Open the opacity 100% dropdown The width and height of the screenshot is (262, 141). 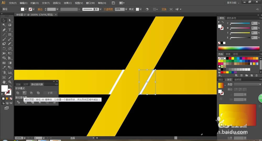126,9
